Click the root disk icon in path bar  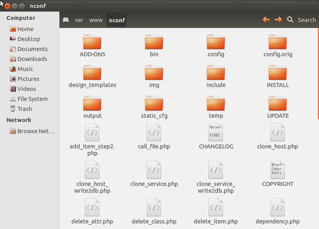coord(66,20)
